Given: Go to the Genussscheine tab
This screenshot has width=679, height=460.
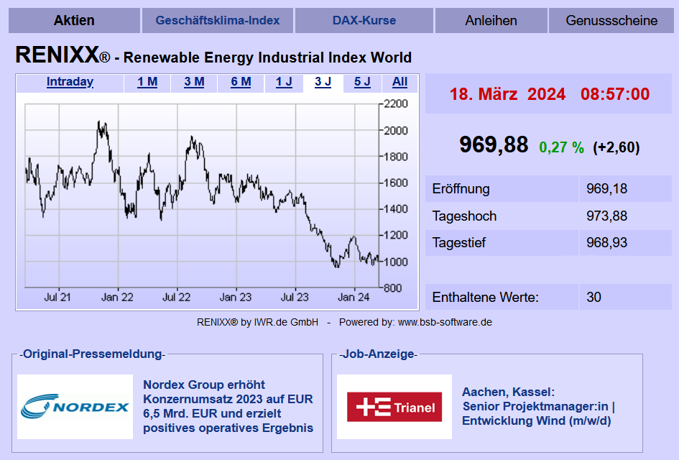Looking at the screenshot, I should [611, 20].
